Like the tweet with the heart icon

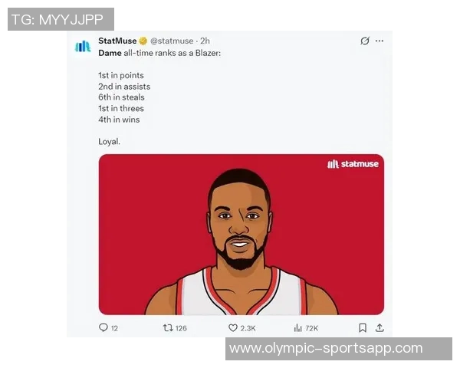click(x=233, y=327)
